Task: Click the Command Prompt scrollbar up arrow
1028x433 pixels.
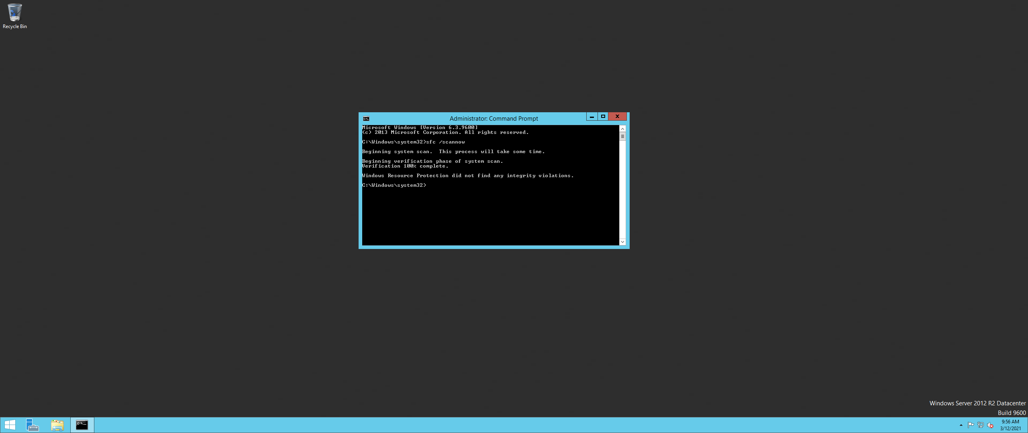Action: (622, 129)
